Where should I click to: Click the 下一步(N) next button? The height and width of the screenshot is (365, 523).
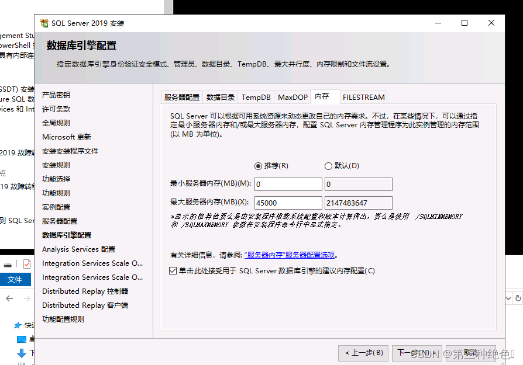click(x=417, y=353)
